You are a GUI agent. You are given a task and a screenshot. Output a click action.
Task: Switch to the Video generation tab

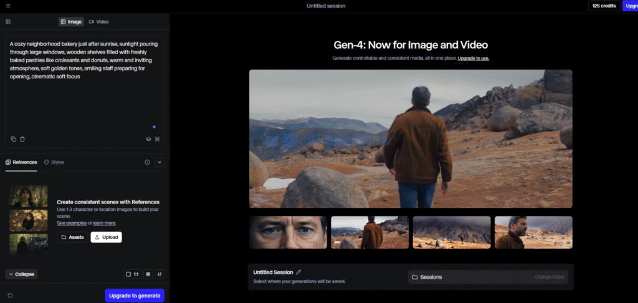point(99,22)
